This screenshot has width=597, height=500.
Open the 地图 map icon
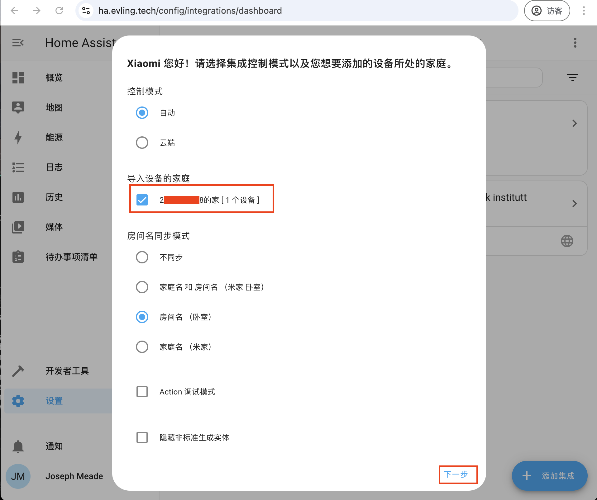(x=18, y=108)
